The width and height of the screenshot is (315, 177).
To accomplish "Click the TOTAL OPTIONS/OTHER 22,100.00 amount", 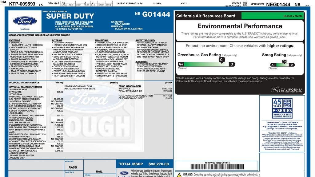I will point(168,91).
